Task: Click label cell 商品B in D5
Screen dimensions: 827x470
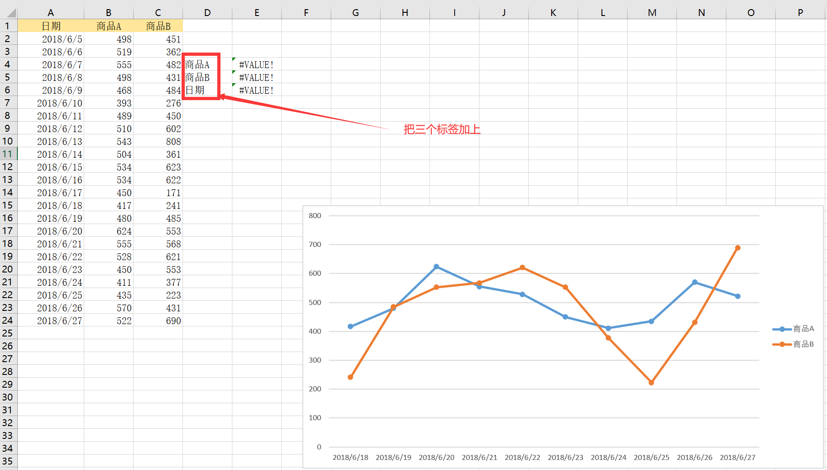Action: [x=207, y=77]
